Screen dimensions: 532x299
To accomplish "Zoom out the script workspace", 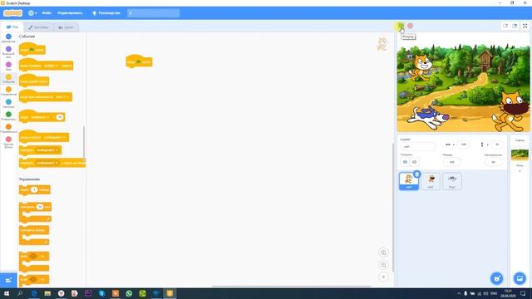I will [383, 265].
